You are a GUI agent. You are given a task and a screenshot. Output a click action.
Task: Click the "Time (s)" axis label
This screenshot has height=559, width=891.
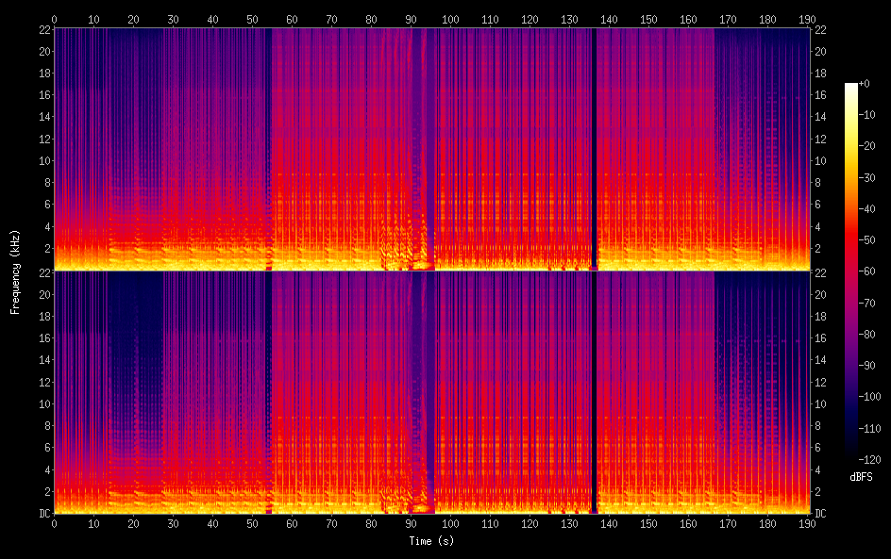click(431, 541)
